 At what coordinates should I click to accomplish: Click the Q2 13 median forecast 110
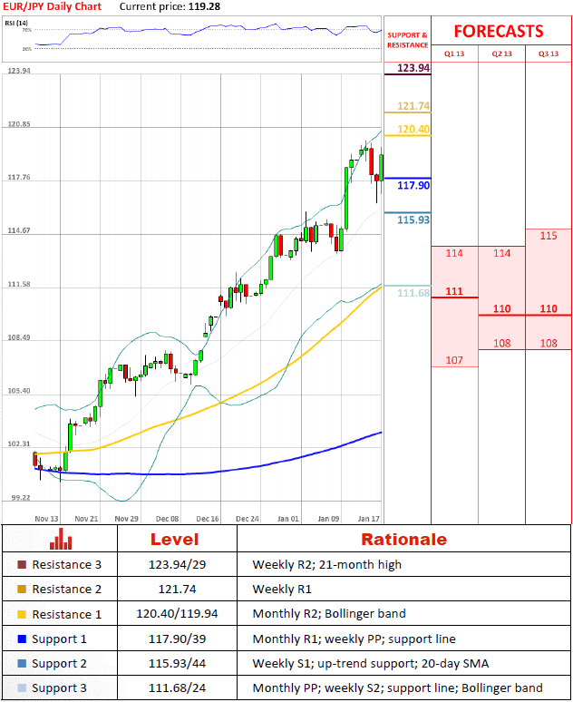pos(501,309)
